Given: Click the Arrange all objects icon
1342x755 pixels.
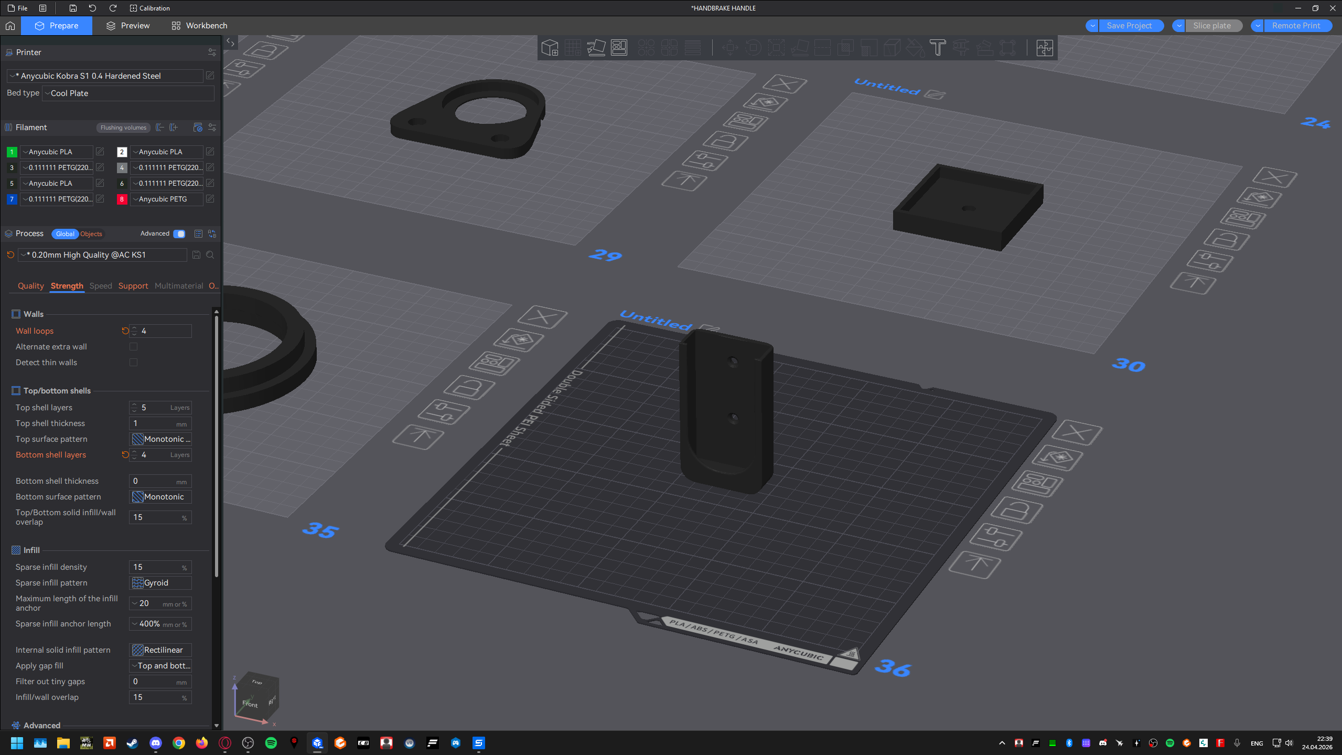Looking at the screenshot, I should click(x=619, y=48).
